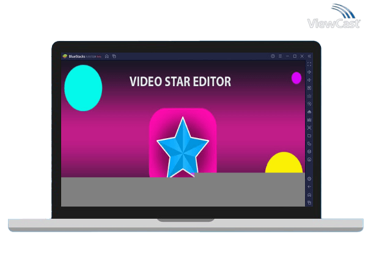Image resolution: width=368 pixels, height=253 pixels.
Task: Click the volume up icon in the sidebar
Action: [x=309, y=72]
